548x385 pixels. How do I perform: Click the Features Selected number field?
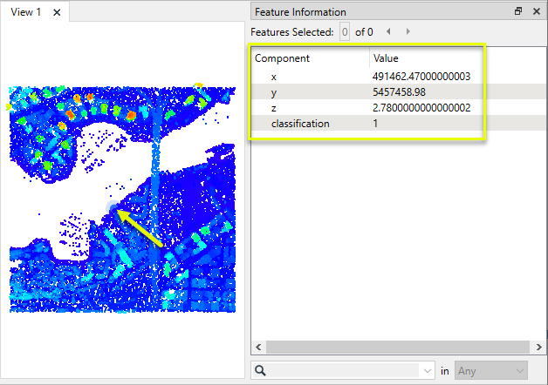click(x=345, y=31)
